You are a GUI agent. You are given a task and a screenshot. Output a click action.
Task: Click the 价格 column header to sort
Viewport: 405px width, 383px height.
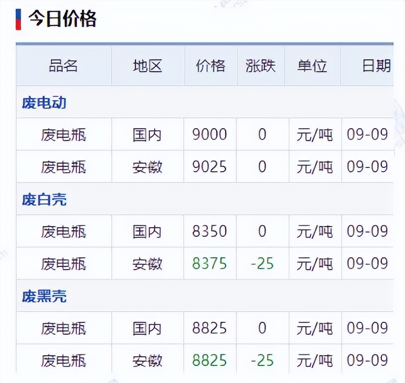click(210, 66)
